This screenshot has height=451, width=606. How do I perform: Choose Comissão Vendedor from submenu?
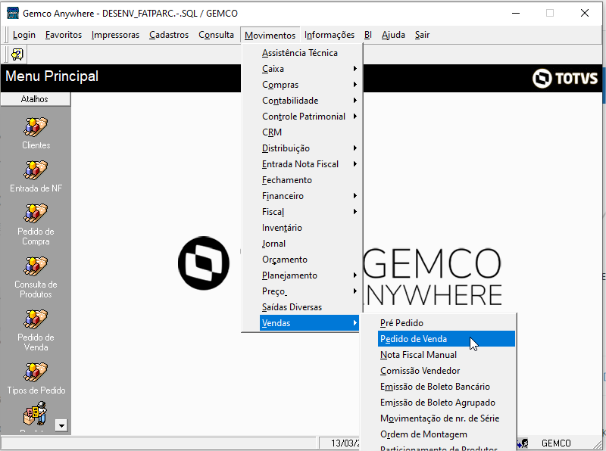446,371
